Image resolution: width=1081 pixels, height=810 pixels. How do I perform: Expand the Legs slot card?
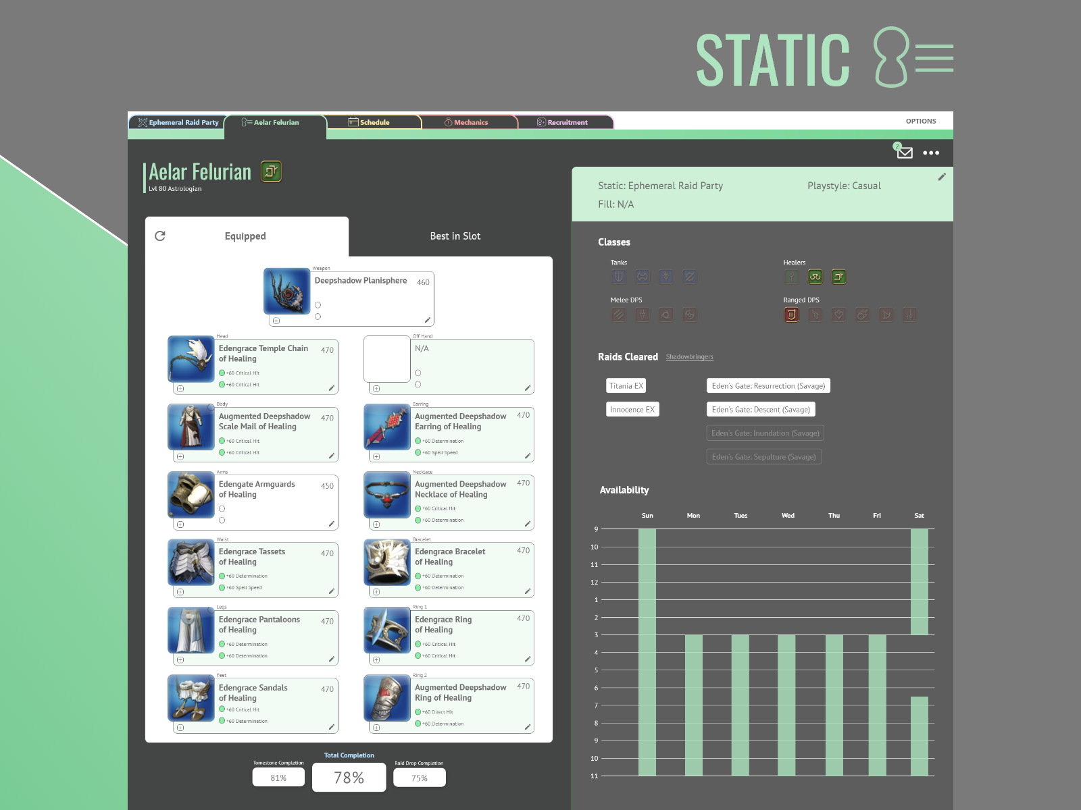(x=180, y=659)
